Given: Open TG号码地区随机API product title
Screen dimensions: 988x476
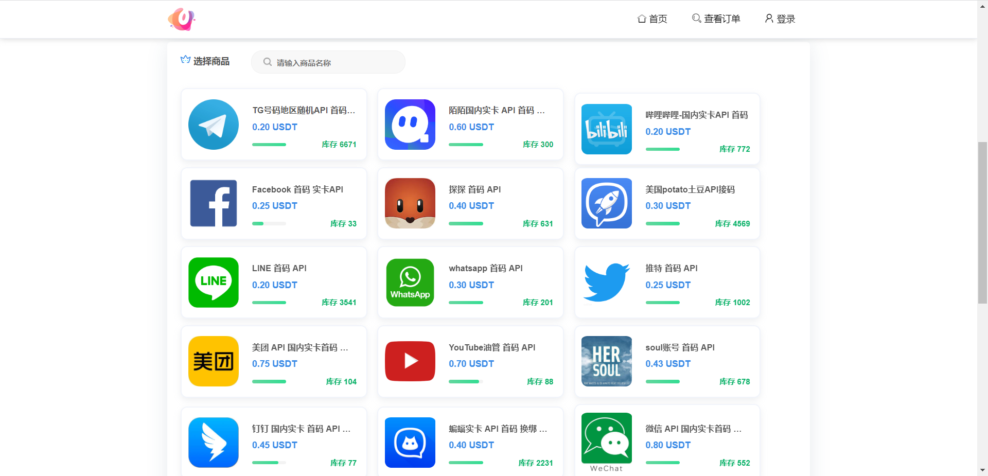Looking at the screenshot, I should [x=304, y=110].
